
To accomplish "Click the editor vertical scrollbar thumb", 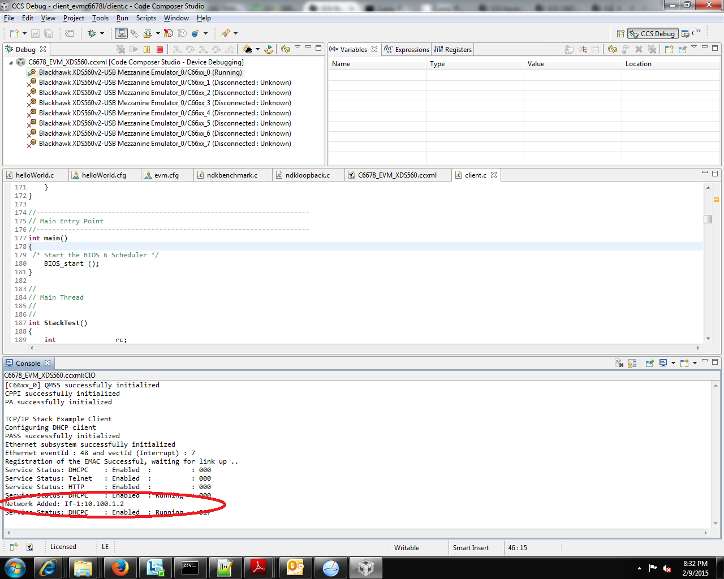I will coord(708,219).
